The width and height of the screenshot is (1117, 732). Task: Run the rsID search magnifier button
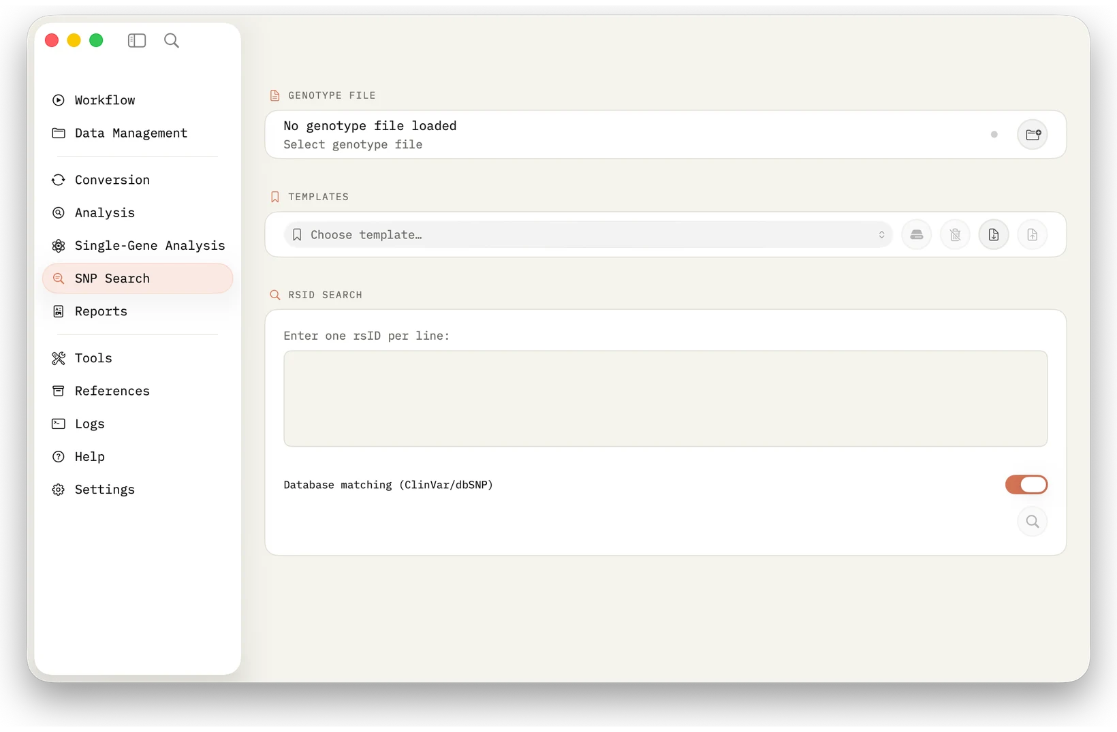[x=1033, y=522]
